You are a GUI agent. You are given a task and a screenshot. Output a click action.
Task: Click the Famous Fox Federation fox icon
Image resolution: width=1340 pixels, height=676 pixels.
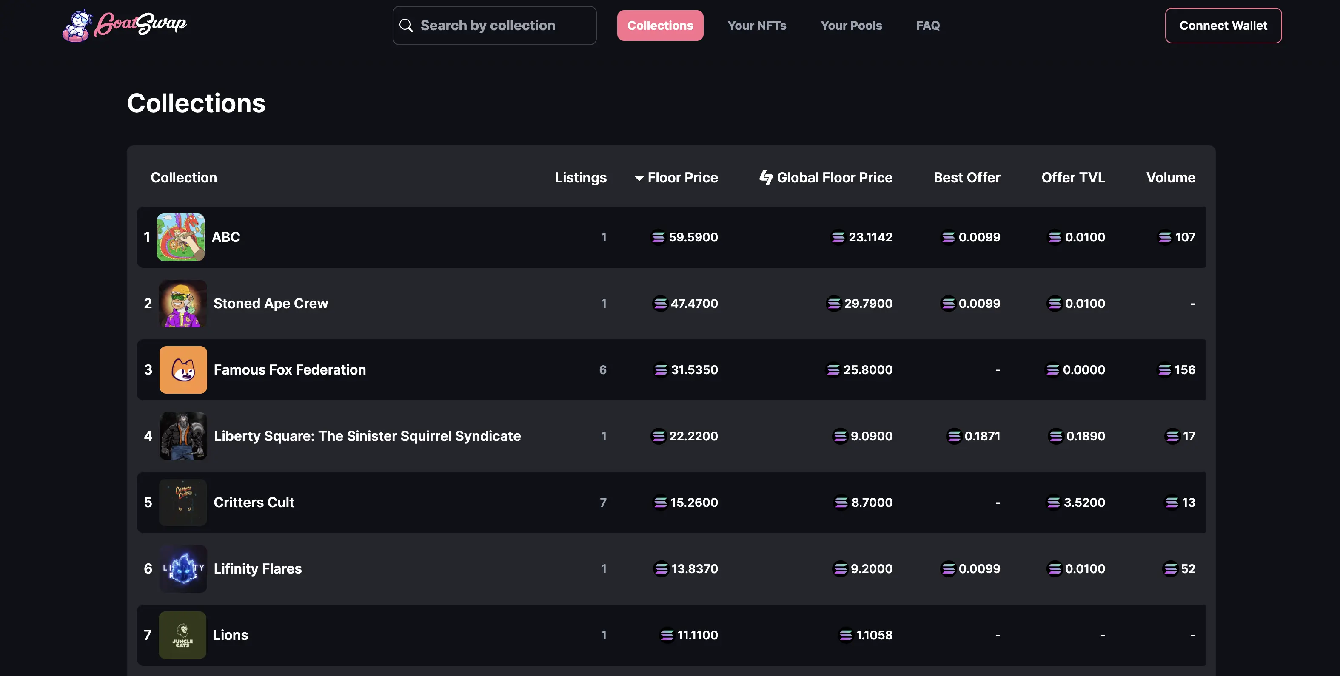tap(182, 370)
